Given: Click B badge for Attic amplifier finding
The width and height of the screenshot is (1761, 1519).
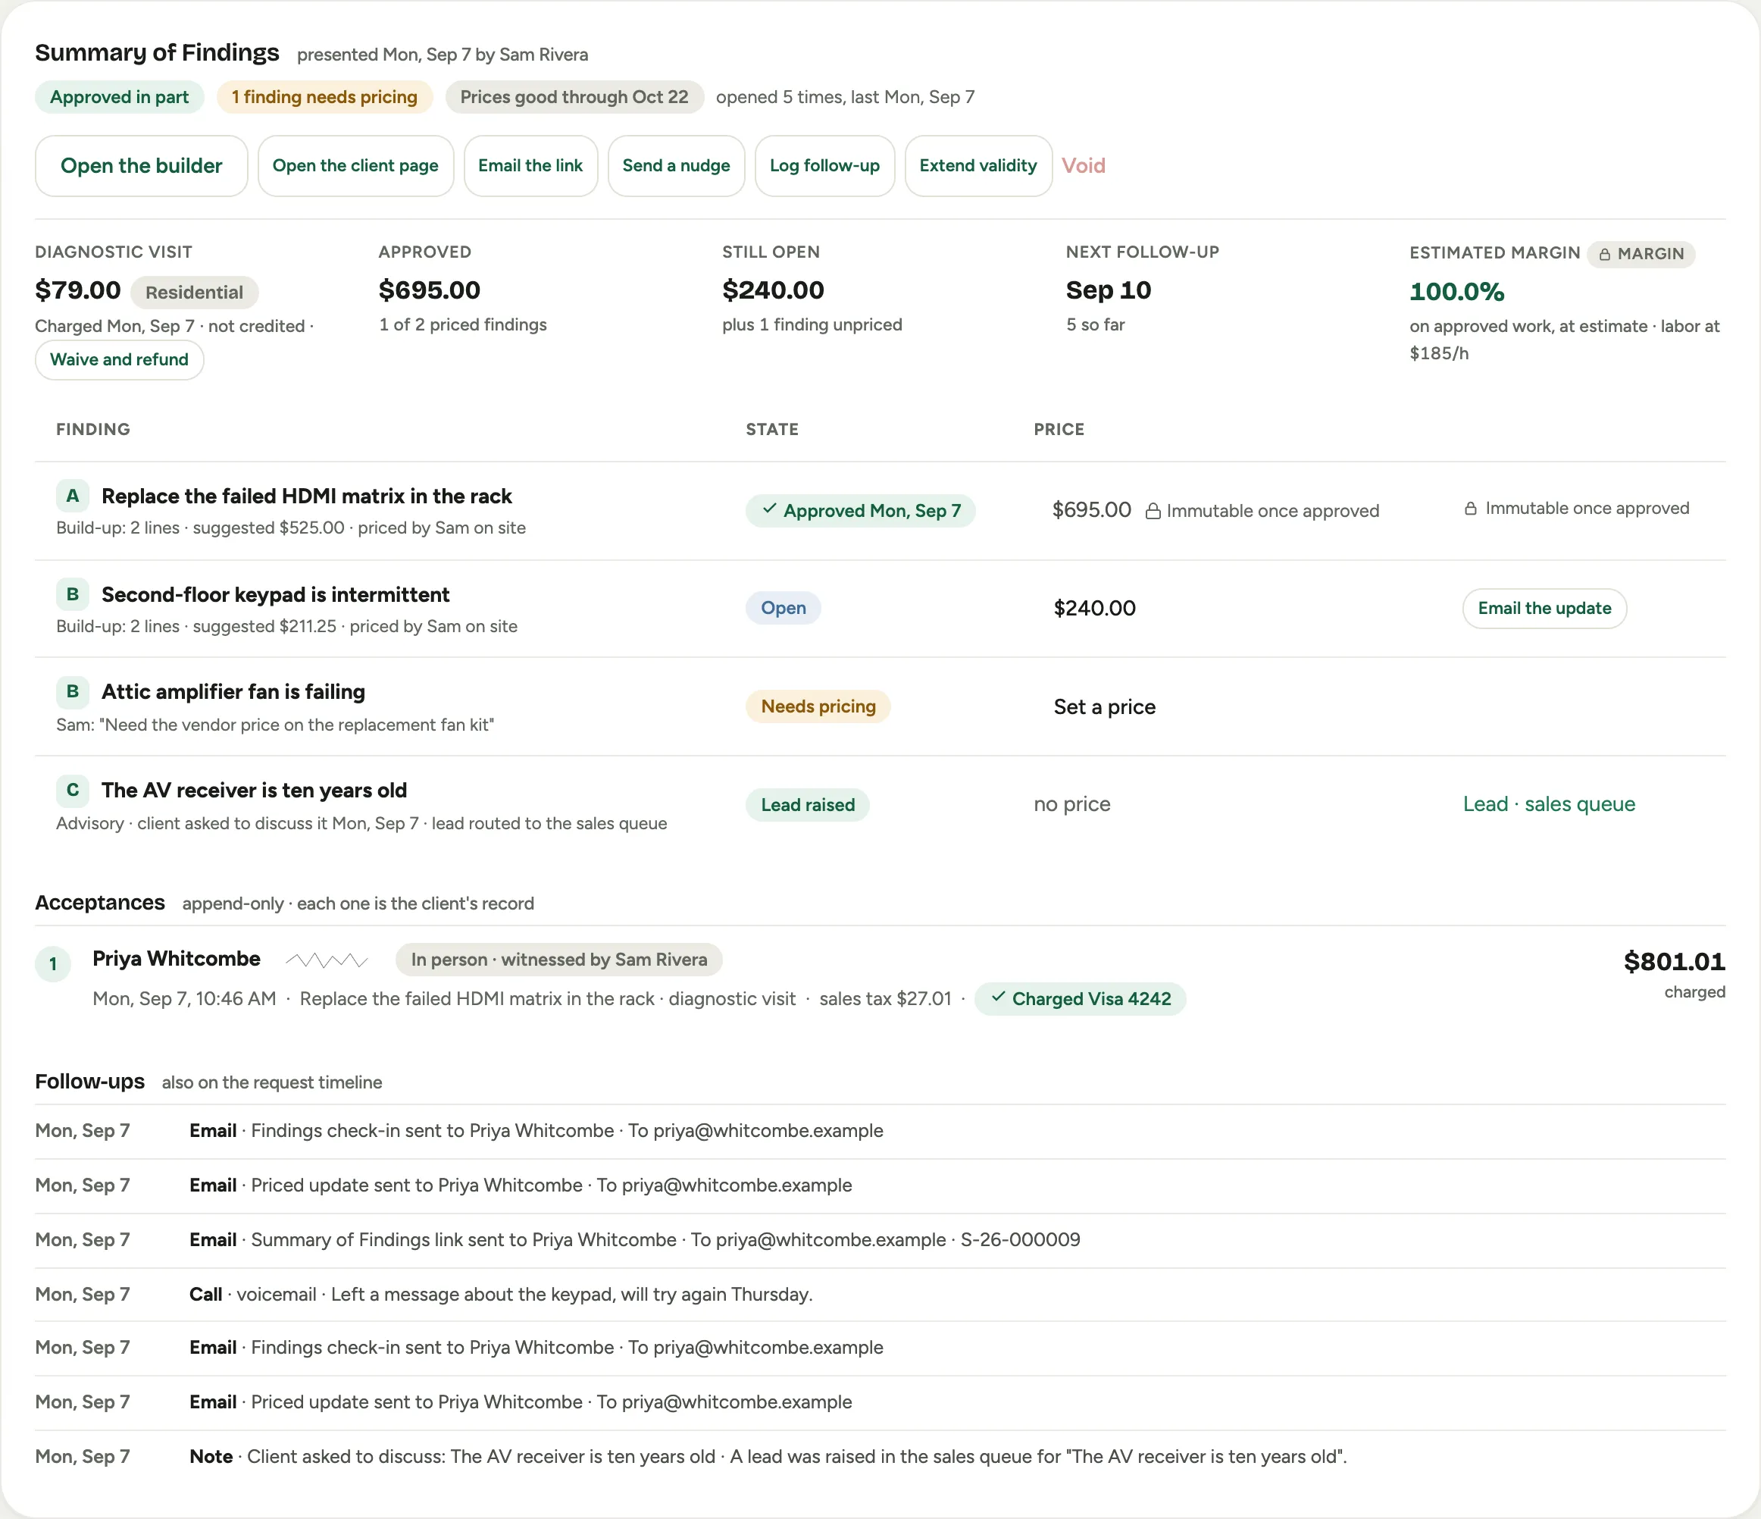Looking at the screenshot, I should (73, 691).
